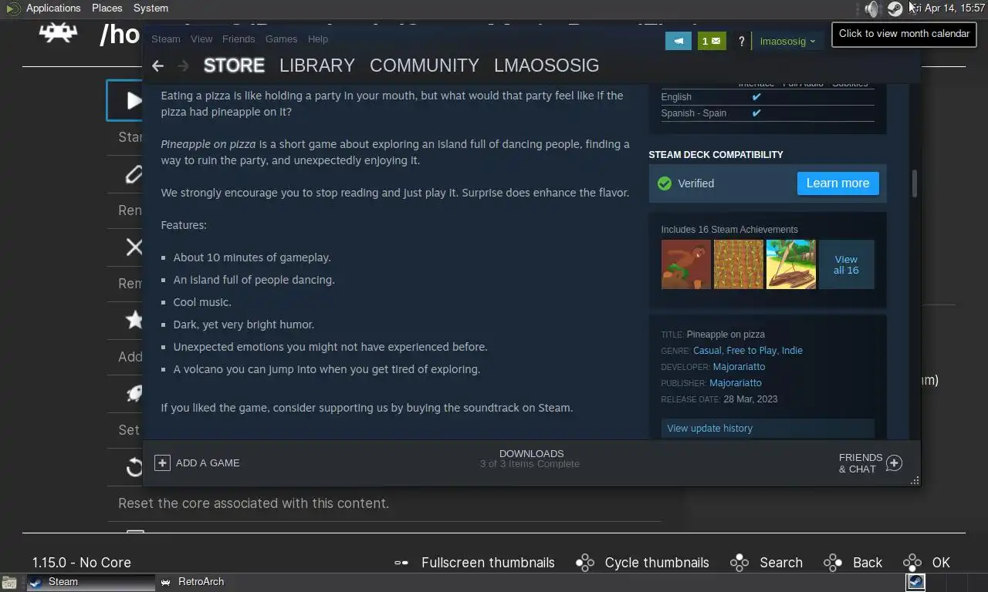The height and width of the screenshot is (592, 988).
Task: Open developer Majorariatto link
Action: [739, 367]
